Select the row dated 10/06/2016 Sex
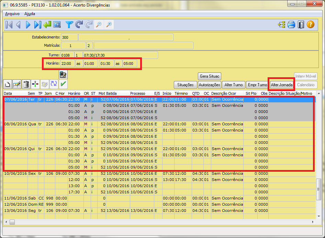The width and height of the screenshot is (325, 238). 159,173
